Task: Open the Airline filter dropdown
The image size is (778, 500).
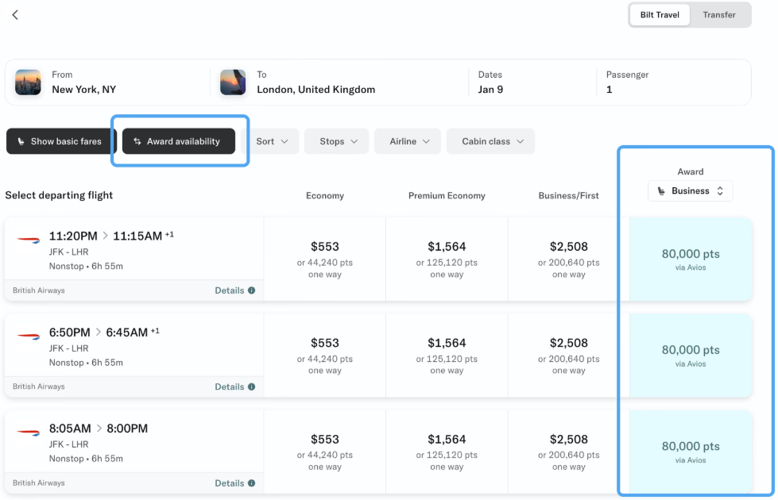Action: click(x=409, y=141)
